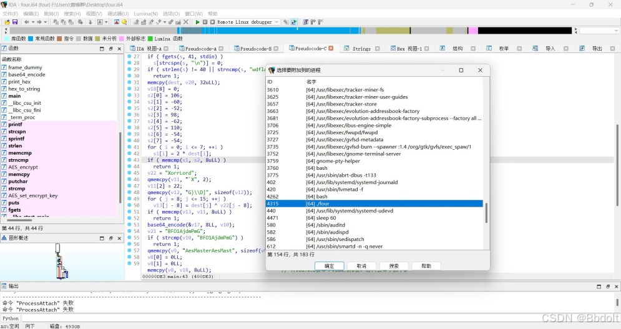The width and height of the screenshot is (621, 329).
Task: Sort process list by ID column header
Action: (285, 82)
